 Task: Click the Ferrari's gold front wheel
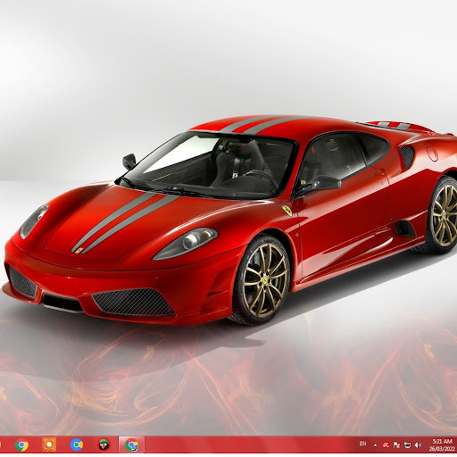265,280
